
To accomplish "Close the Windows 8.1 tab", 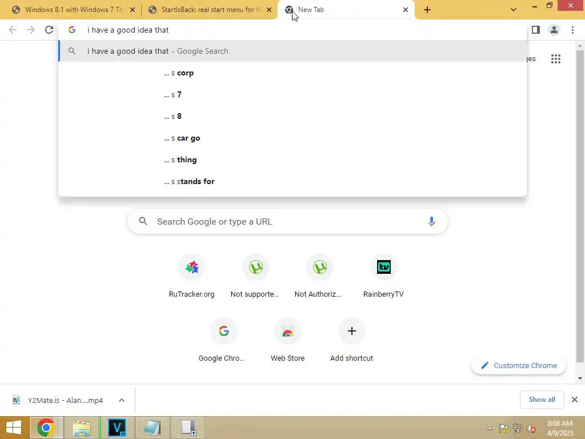I will coord(133,10).
